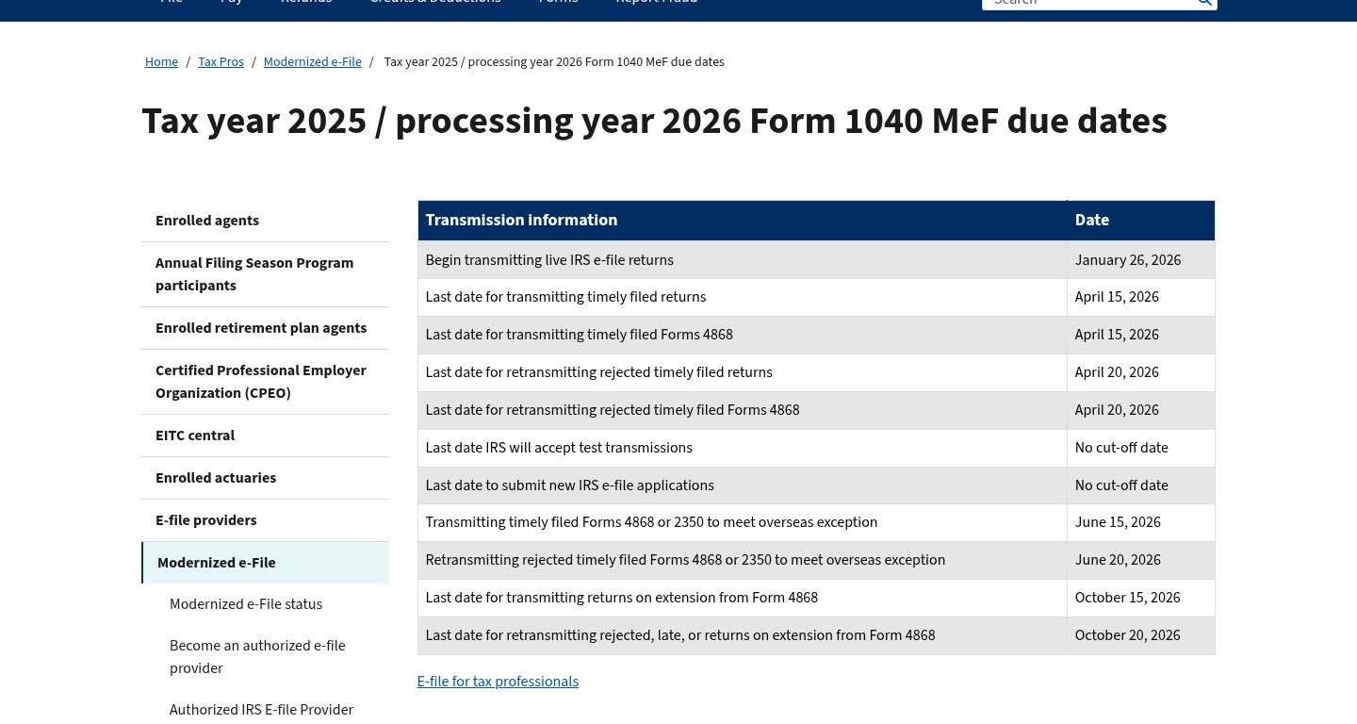
Task: Select 'Last date to submit new IRS e-file applications'
Action: [x=743, y=485]
